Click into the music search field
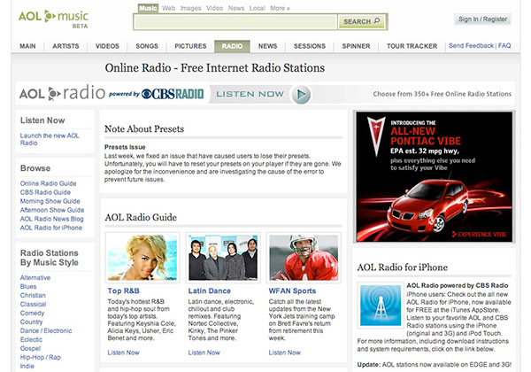The image size is (531, 372). tap(235, 22)
